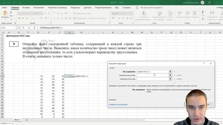Toggle italic (К) formatting
Viewport: 223px width, 125px height.
[x=23, y=18]
